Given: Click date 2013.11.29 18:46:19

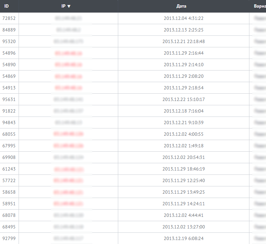Looking at the screenshot, I should (184, 169).
